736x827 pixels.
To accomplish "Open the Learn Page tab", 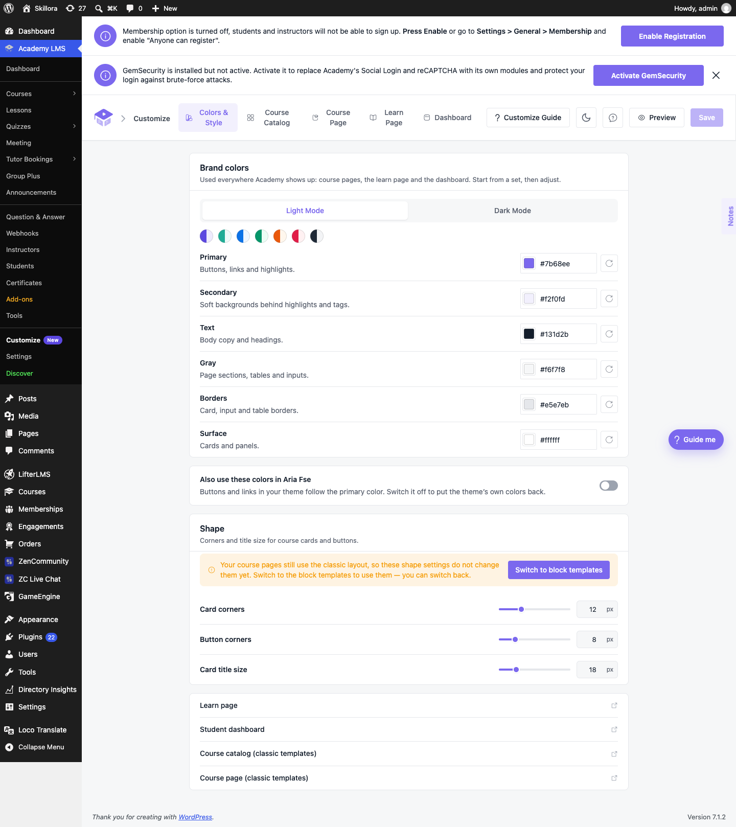I will 387,118.
